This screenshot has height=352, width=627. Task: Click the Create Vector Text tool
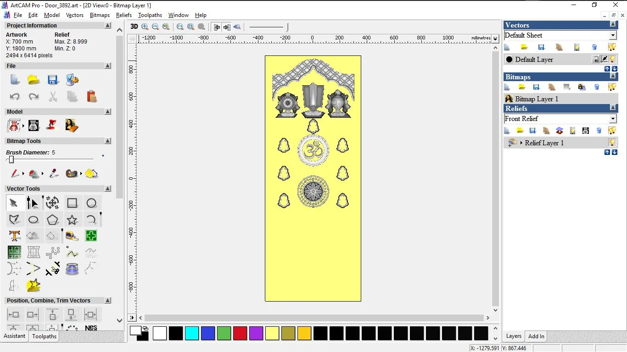pos(14,236)
